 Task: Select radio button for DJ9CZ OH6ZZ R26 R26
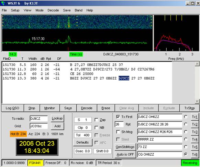[186, 132]
